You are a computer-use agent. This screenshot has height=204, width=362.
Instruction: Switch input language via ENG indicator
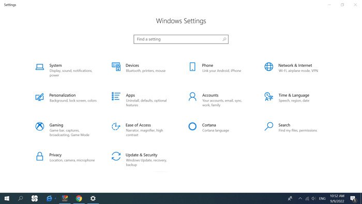tap(322, 198)
